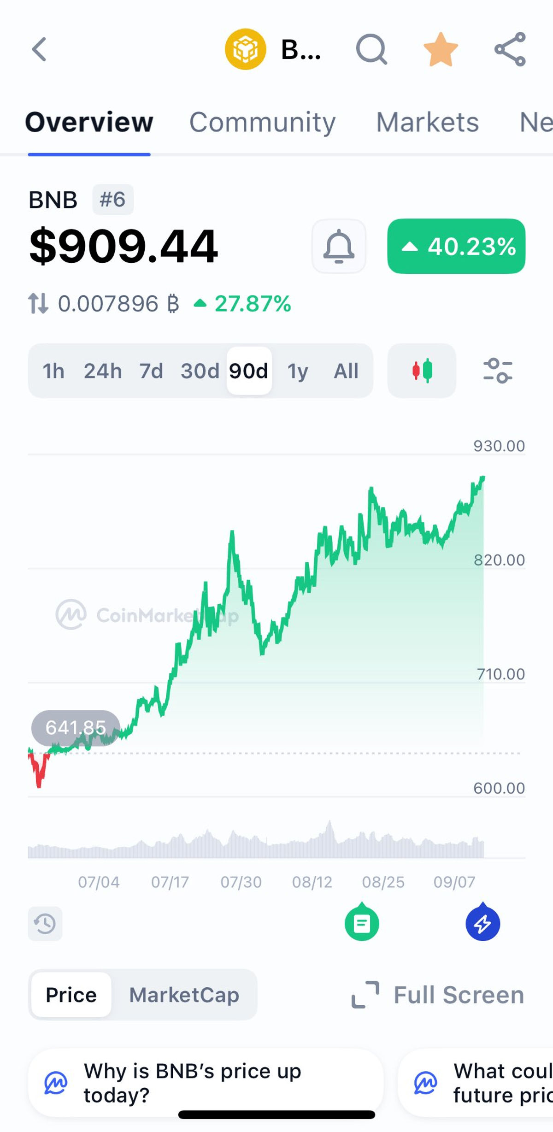Tap the back arrow icon

pos(39,49)
